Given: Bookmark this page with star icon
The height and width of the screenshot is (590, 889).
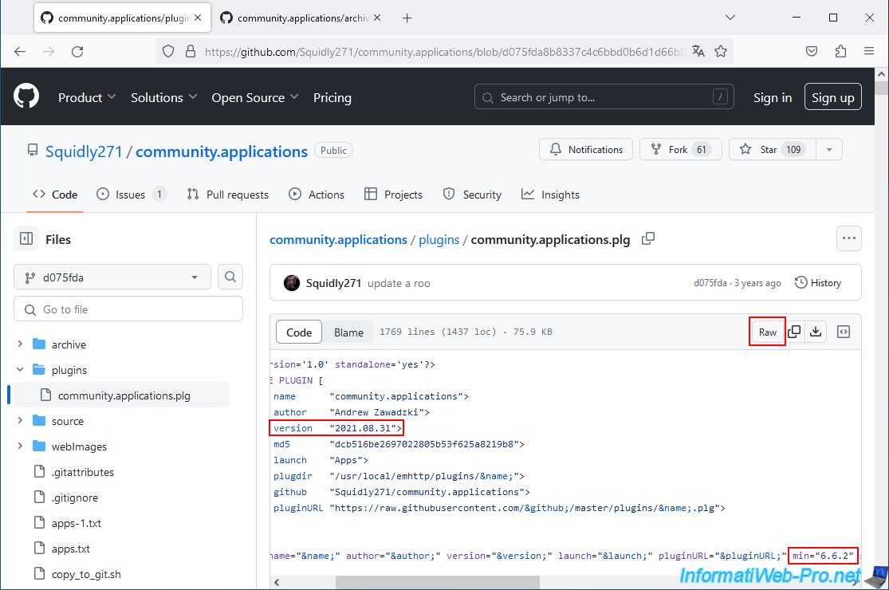Looking at the screenshot, I should (x=721, y=51).
